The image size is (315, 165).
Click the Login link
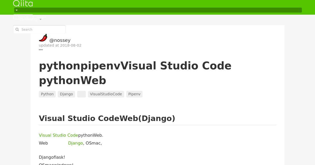(42, 17)
